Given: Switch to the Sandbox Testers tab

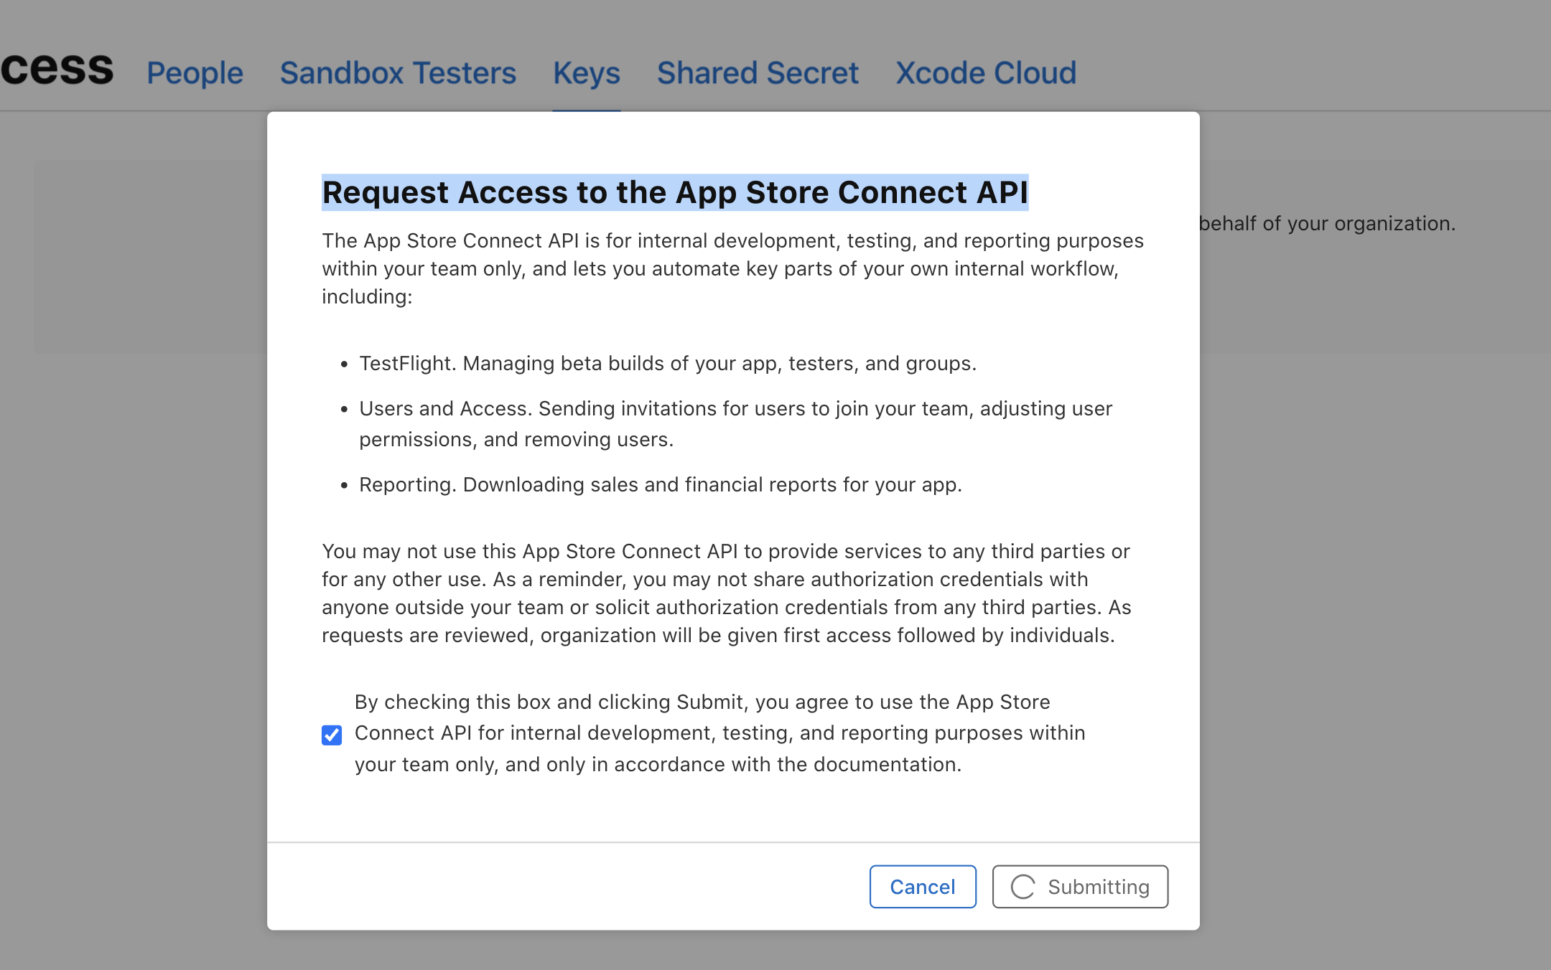Looking at the screenshot, I should tap(398, 72).
